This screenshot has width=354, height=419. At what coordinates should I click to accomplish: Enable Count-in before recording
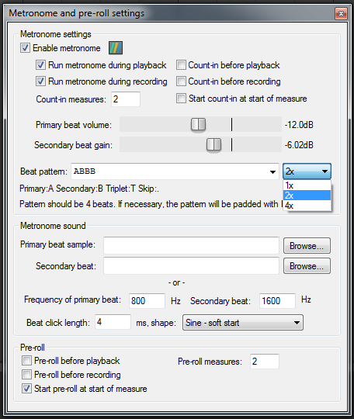coord(181,81)
